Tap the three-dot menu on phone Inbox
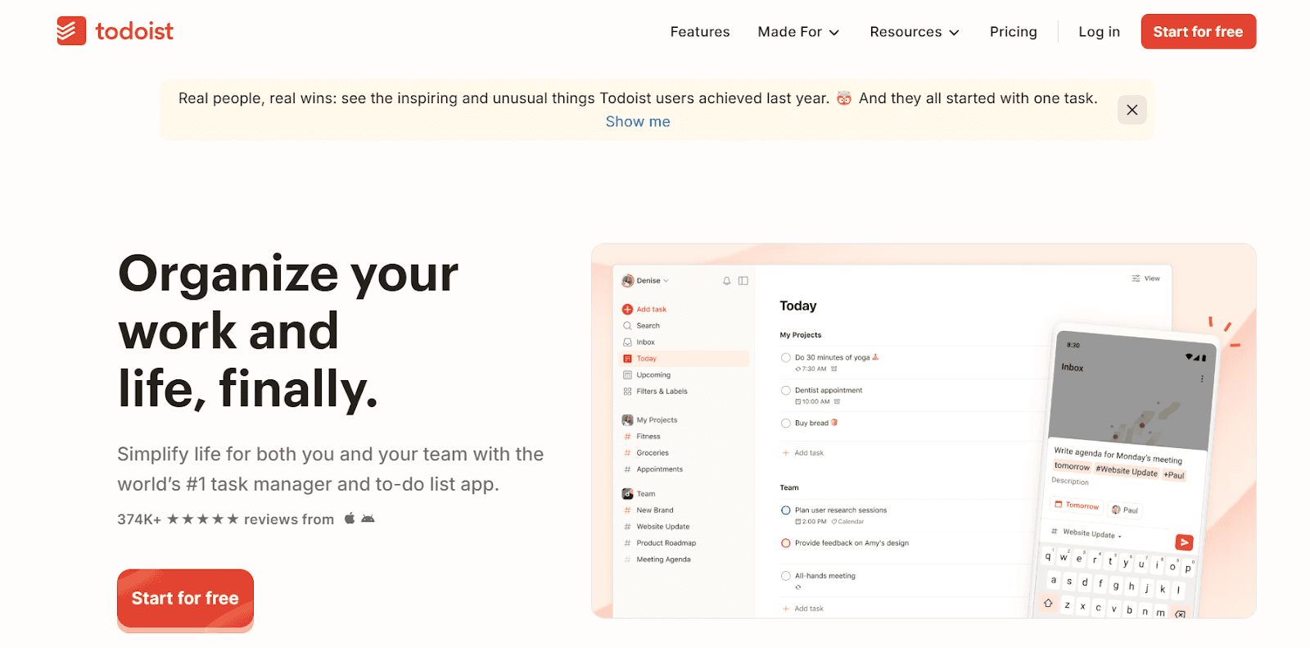 pos(1202,378)
